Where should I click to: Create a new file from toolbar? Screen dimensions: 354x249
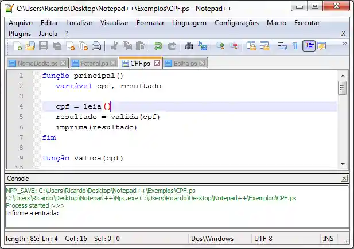pos(18,46)
